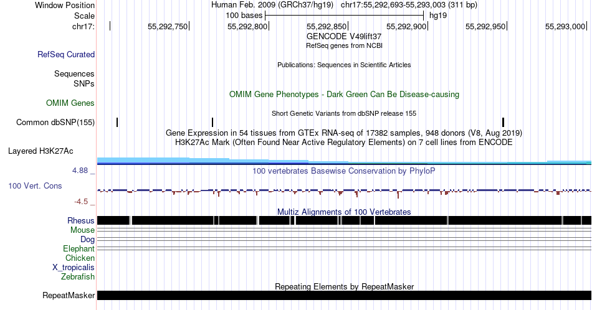Image resolution: width=592 pixels, height=310 pixels.
Task: Click '100 vertebrates Basewise Conservation by PhyloP' title
Action: point(344,171)
